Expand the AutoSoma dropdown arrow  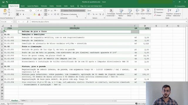pos(165,10)
